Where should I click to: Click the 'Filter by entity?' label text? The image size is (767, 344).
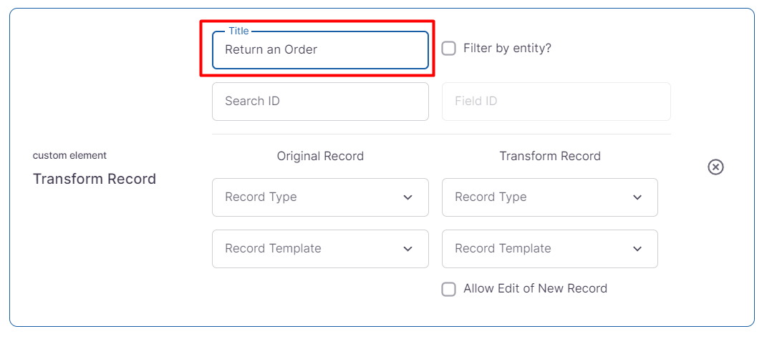tap(507, 49)
